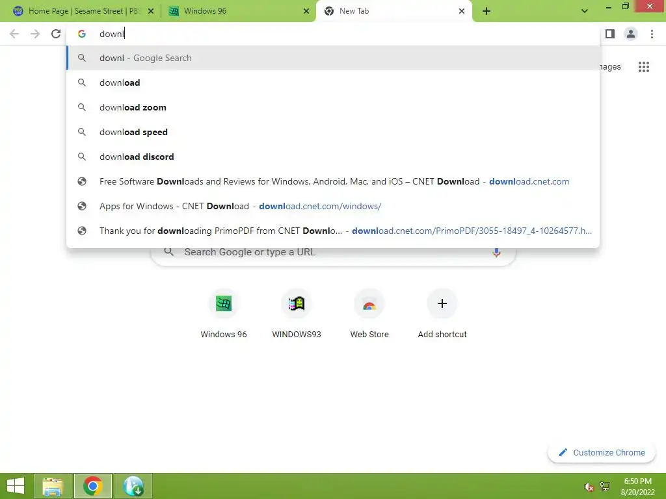
Task: Click the browser back arrow
Action: pos(14,34)
